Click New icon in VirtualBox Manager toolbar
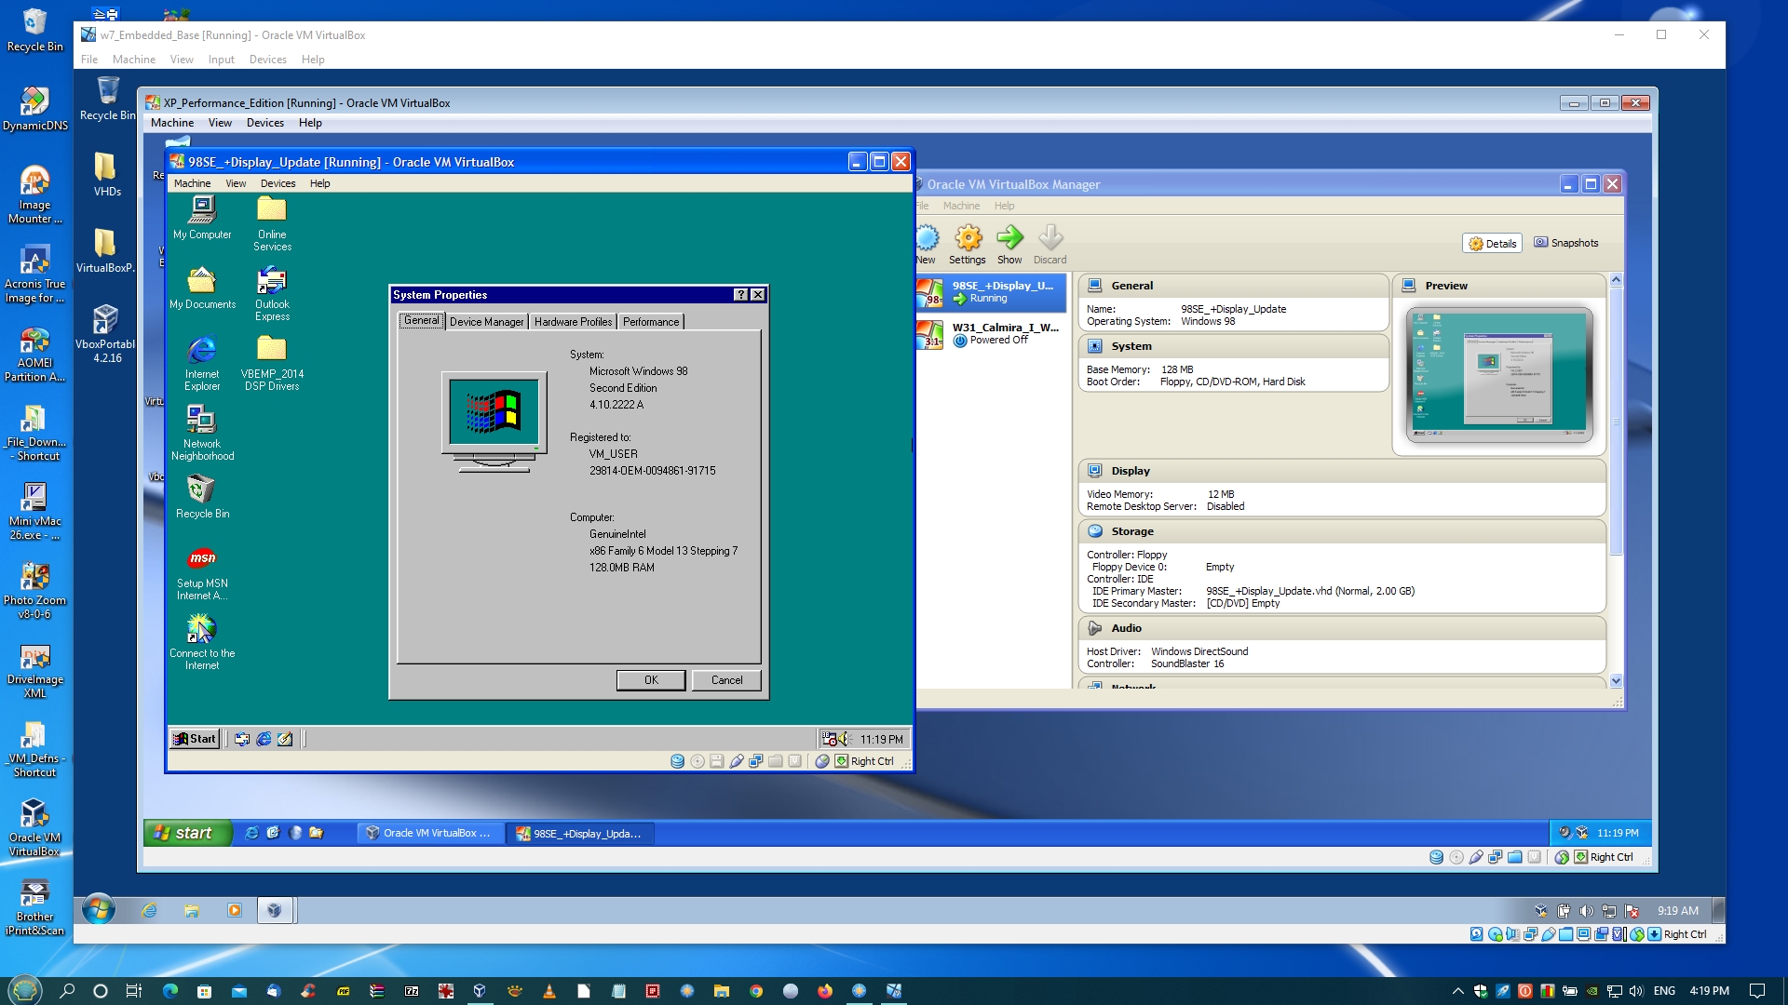 coord(927,245)
